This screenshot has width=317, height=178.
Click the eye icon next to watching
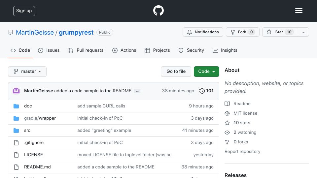pyautogui.click(x=227, y=133)
